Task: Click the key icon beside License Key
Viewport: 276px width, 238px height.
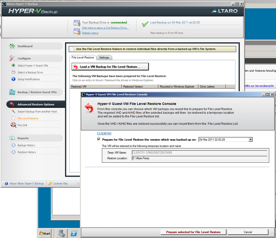Action: click(50, 183)
